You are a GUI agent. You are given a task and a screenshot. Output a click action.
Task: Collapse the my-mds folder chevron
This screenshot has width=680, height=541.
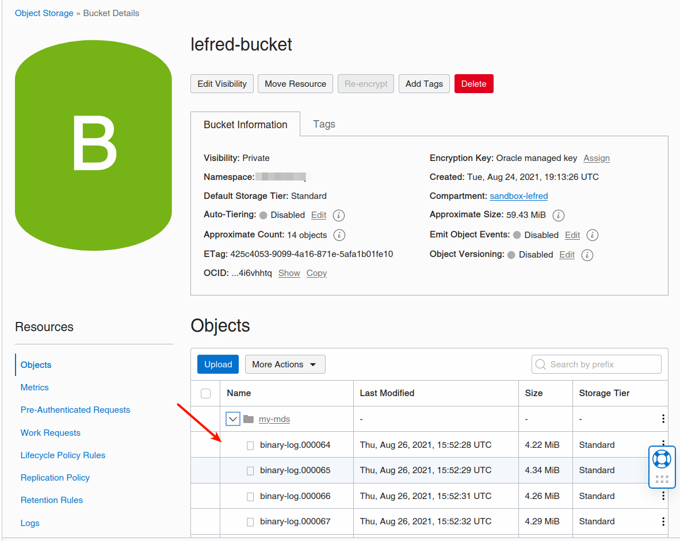point(233,419)
